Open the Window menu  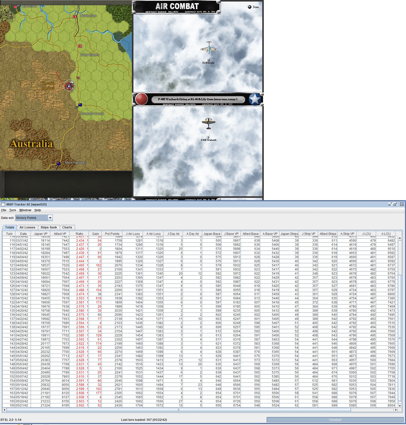pos(25,210)
